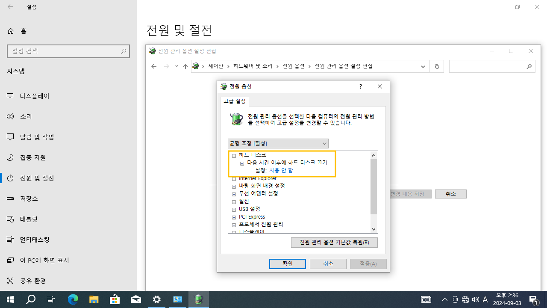Screen dimensions: 547x308
Task: Open taskbar search
Action: [x=31, y=299]
